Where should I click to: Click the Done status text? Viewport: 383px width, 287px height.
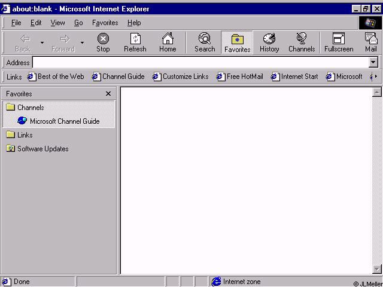point(22,282)
